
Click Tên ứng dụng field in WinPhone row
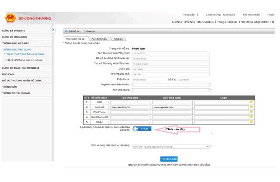[x=130, y=112]
